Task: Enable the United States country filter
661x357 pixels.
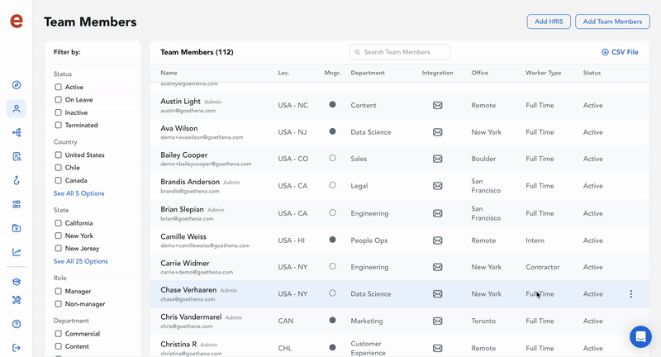Action: [59, 155]
